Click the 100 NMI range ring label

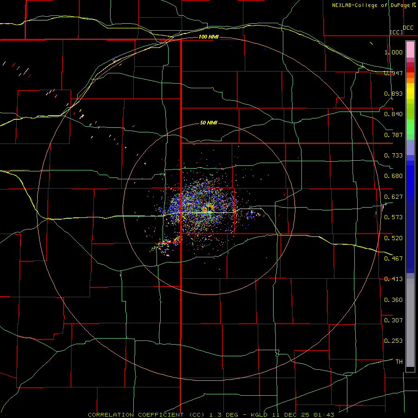click(209, 37)
